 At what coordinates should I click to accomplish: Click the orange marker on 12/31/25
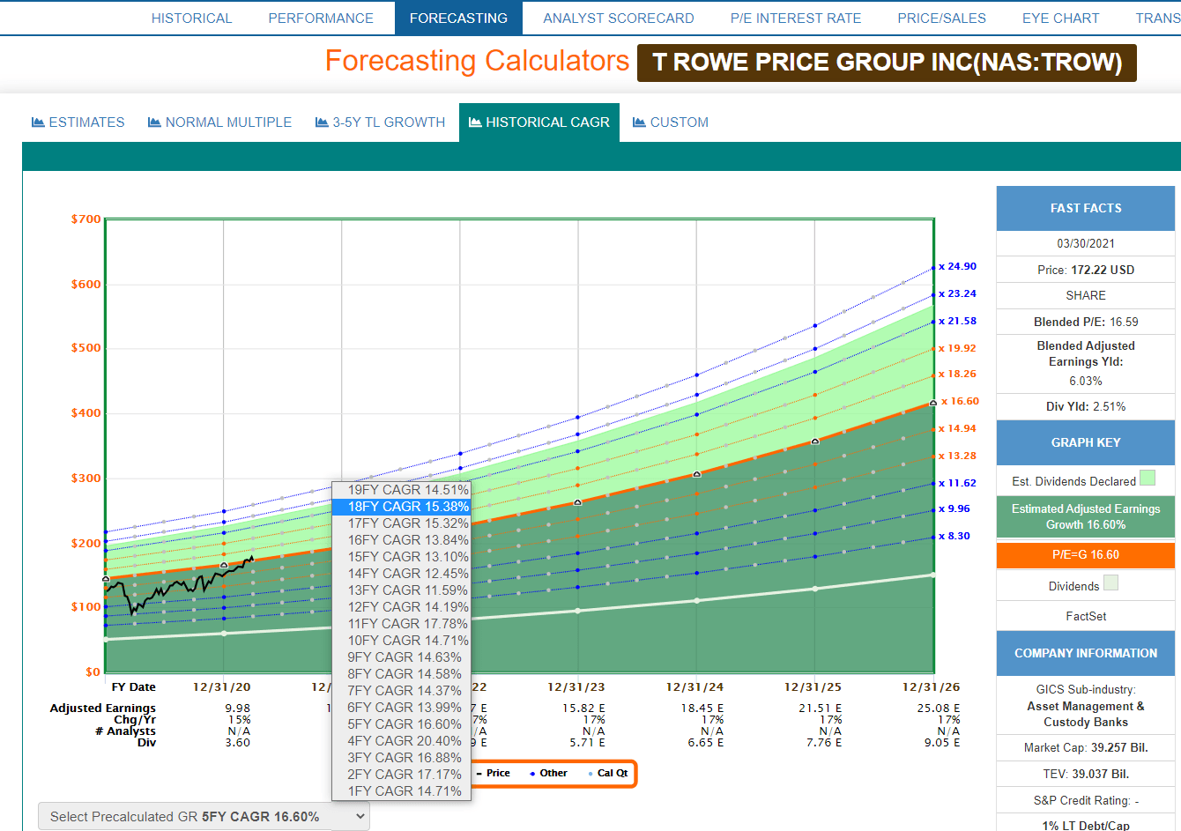coord(815,441)
